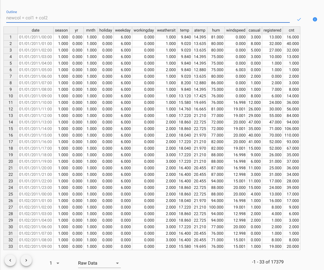
Task: Click date cell 01/01/2011/05:00
Action: pos(36,70)
